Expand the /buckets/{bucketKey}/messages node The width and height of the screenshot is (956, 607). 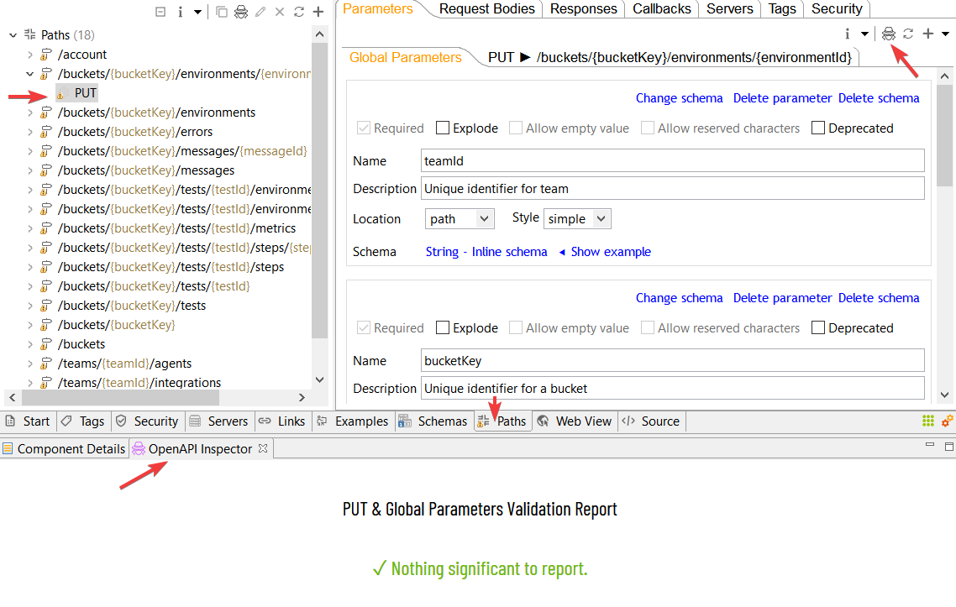click(30, 170)
